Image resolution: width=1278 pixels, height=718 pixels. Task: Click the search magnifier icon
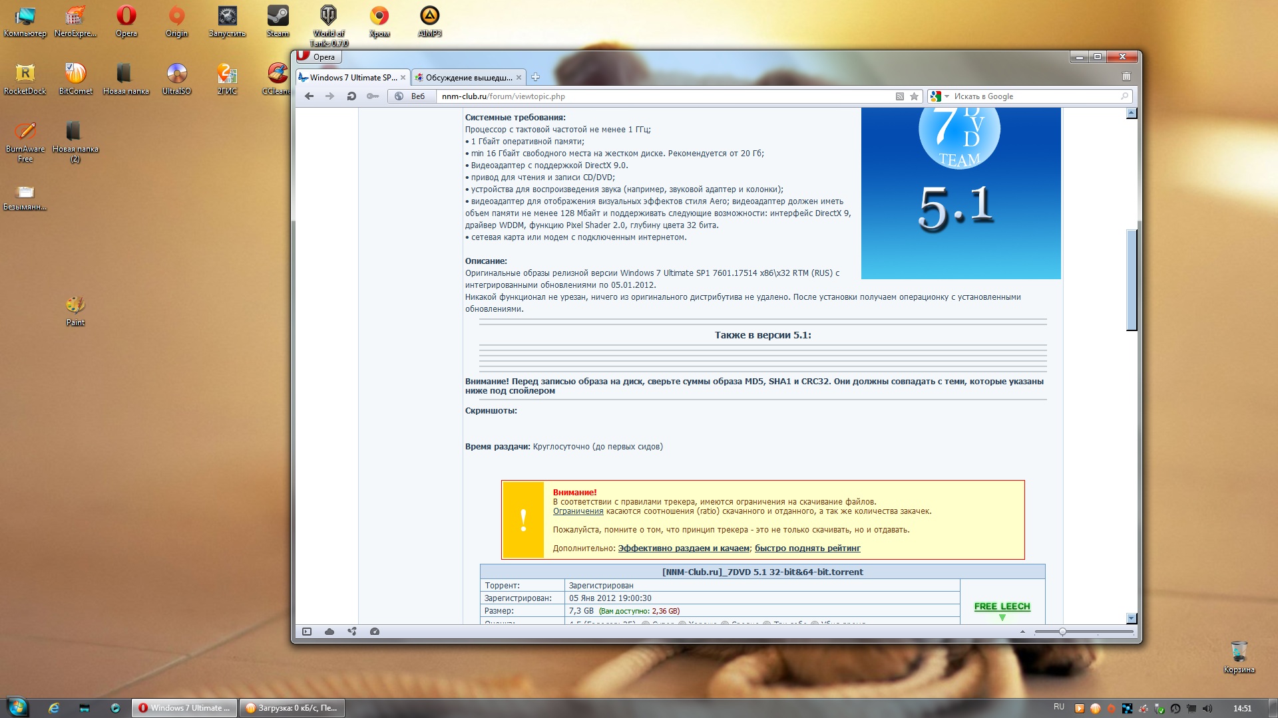pos(1125,96)
